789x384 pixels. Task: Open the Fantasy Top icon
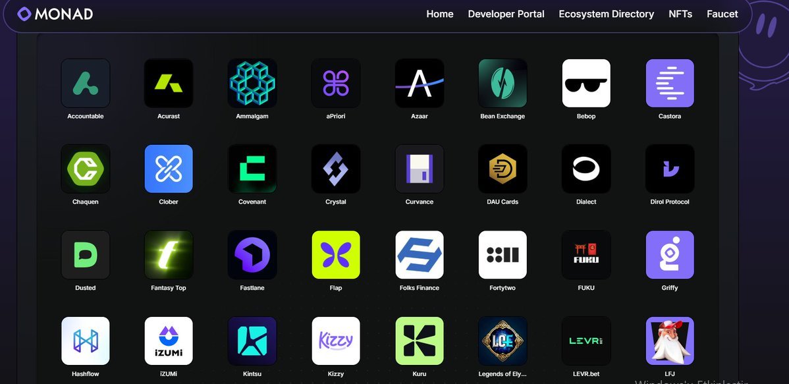(169, 255)
